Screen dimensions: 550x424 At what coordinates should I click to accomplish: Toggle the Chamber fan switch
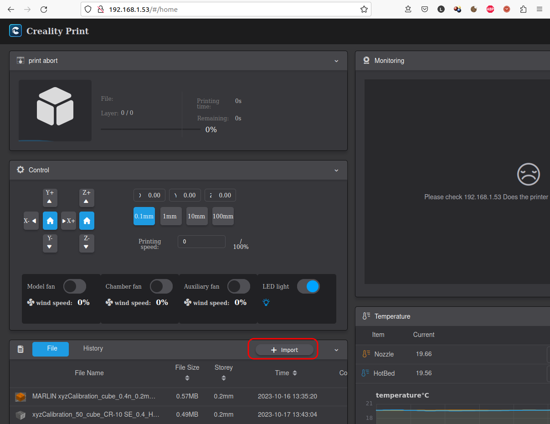click(x=161, y=286)
